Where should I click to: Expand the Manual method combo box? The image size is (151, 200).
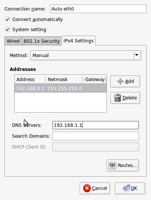click(x=86, y=56)
